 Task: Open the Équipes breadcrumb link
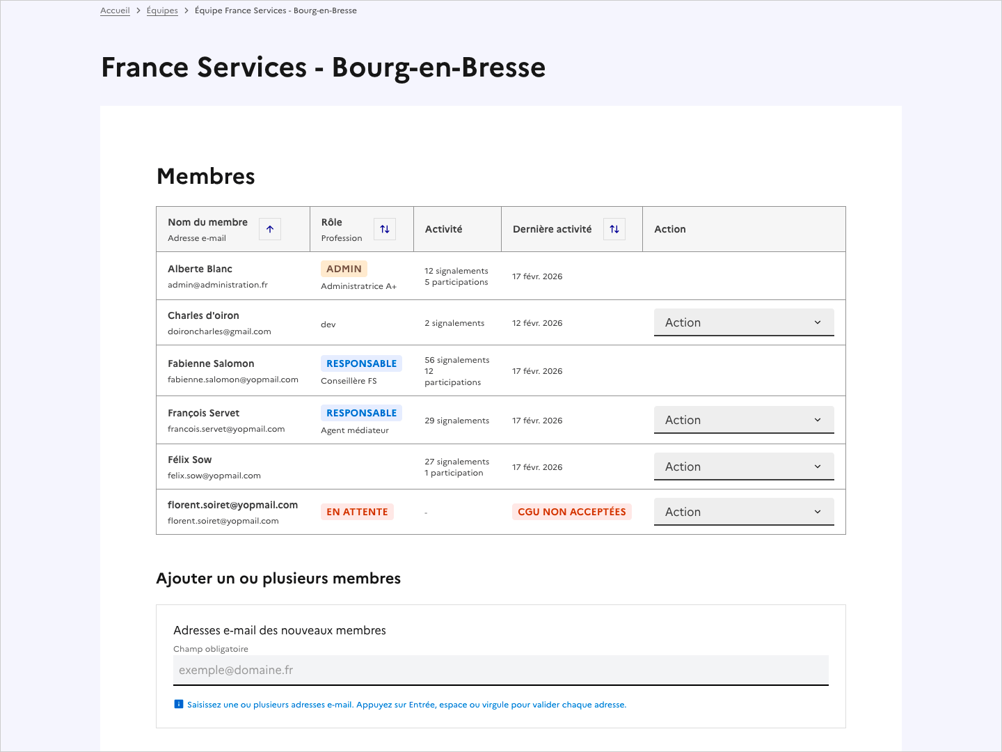point(162,10)
